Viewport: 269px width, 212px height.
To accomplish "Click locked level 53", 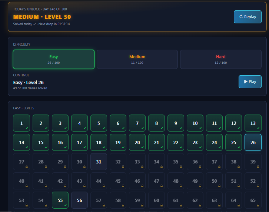I will (21, 200).
